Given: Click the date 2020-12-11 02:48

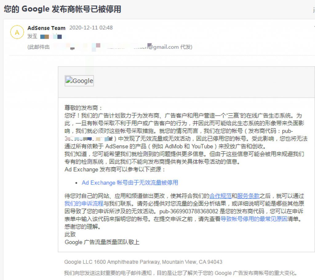Looking at the screenshot, I should pos(91,28).
